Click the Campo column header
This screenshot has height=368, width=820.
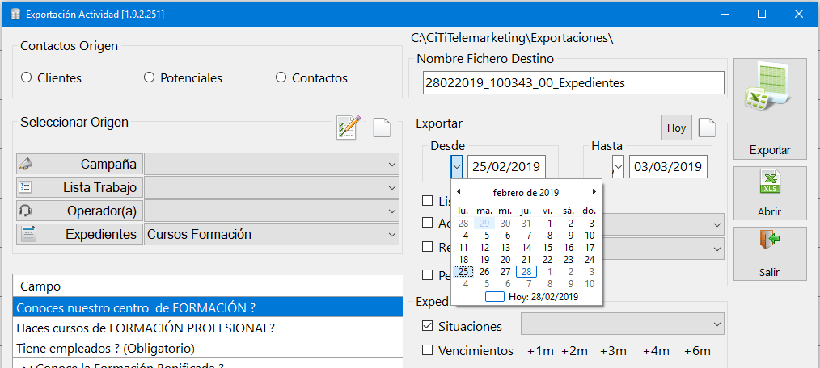click(208, 286)
